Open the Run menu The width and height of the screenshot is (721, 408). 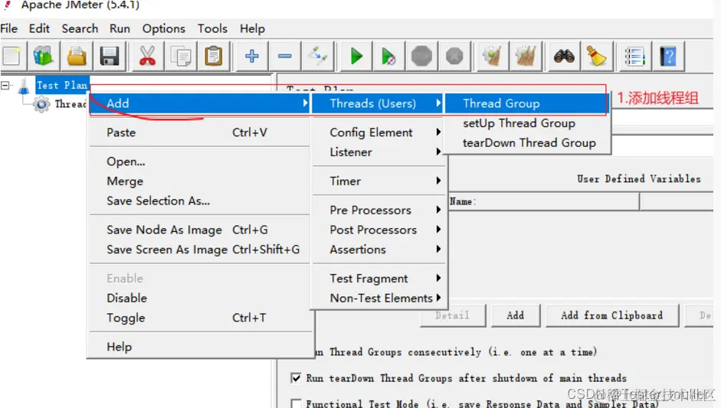[120, 28]
